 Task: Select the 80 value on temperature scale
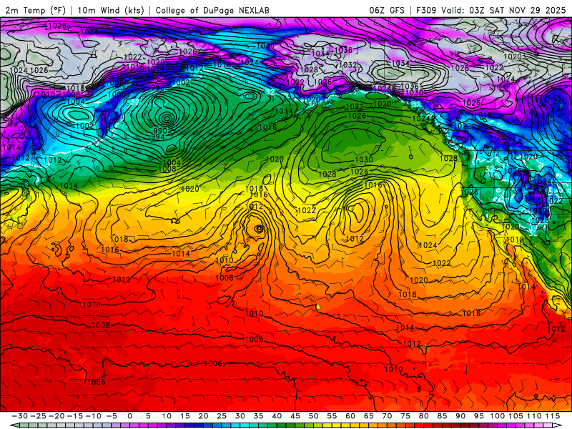tap(423, 416)
